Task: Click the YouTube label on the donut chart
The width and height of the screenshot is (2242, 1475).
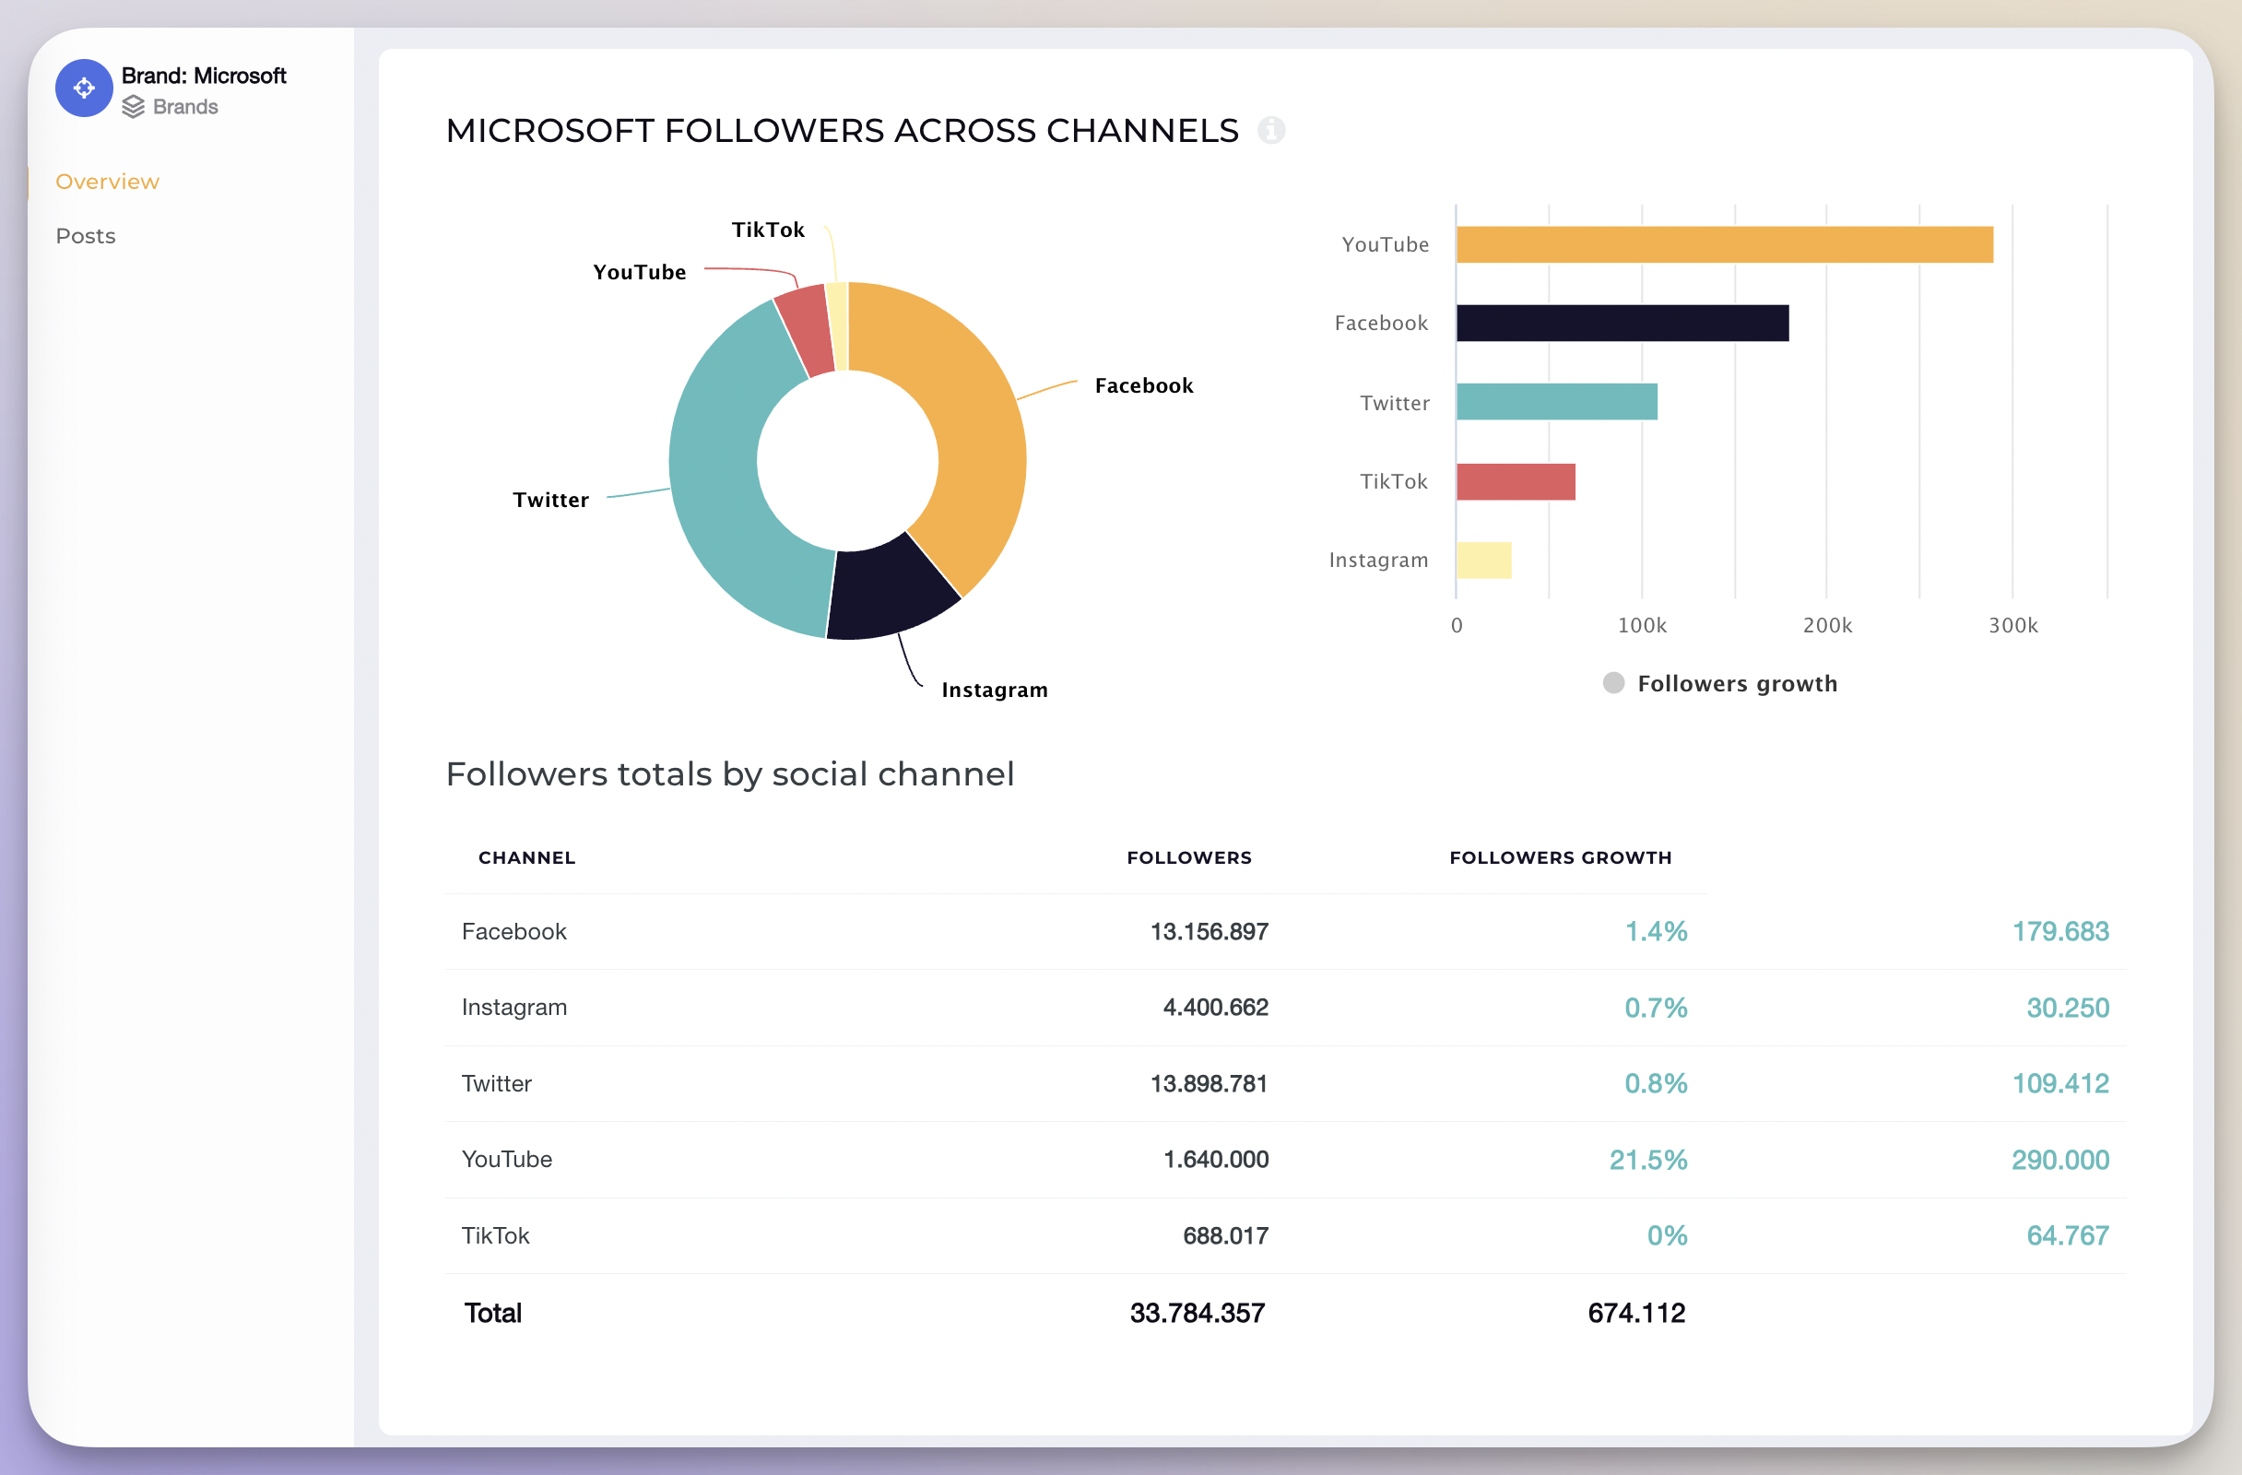Action: tap(640, 273)
